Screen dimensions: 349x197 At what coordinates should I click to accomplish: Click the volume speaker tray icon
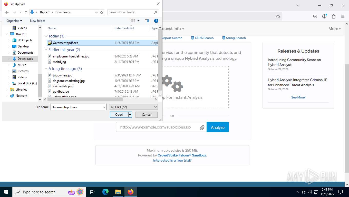point(309,192)
